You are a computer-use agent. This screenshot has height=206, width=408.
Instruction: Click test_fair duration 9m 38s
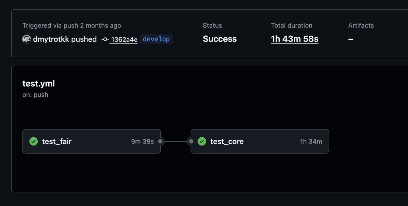tap(142, 141)
